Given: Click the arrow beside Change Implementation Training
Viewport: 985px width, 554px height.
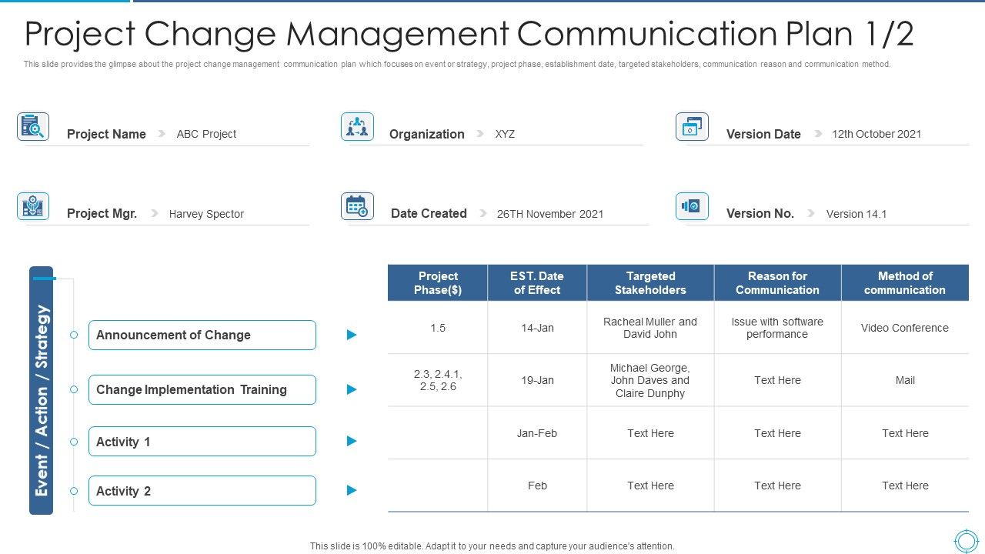Looking at the screenshot, I should [x=352, y=389].
